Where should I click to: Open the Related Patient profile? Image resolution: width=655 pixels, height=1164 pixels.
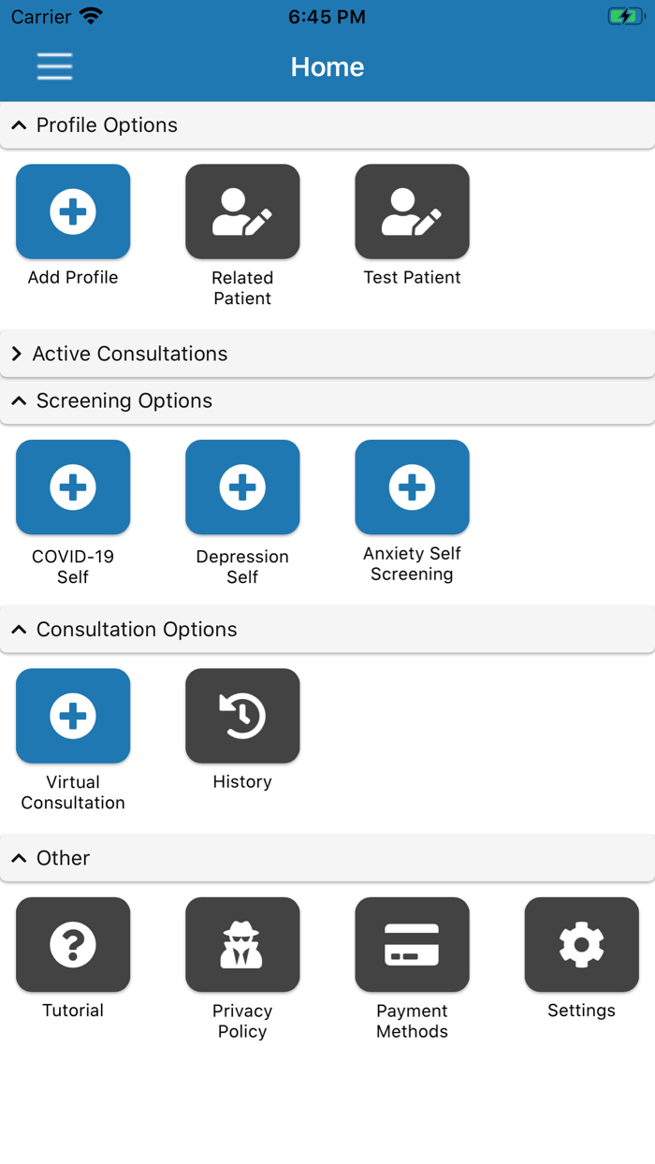pos(242,211)
